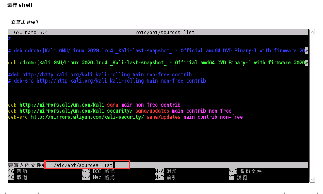Click the ^C 取消 cancel shortcut
323x194 pixels.
click(x=17, y=177)
